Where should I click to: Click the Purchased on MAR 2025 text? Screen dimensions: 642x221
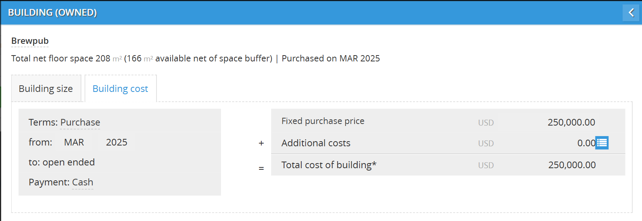(x=331, y=59)
